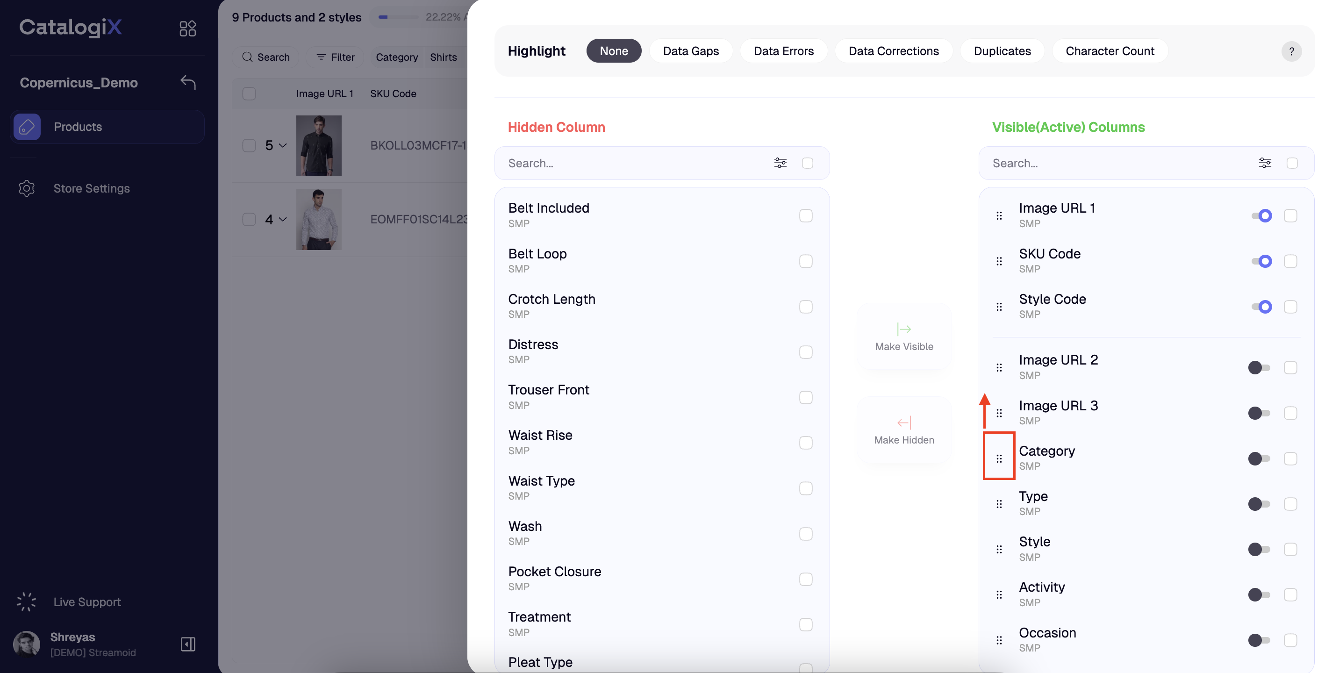Toggle the Image URL 2 column switch
The width and height of the screenshot is (1332, 673).
click(x=1259, y=367)
